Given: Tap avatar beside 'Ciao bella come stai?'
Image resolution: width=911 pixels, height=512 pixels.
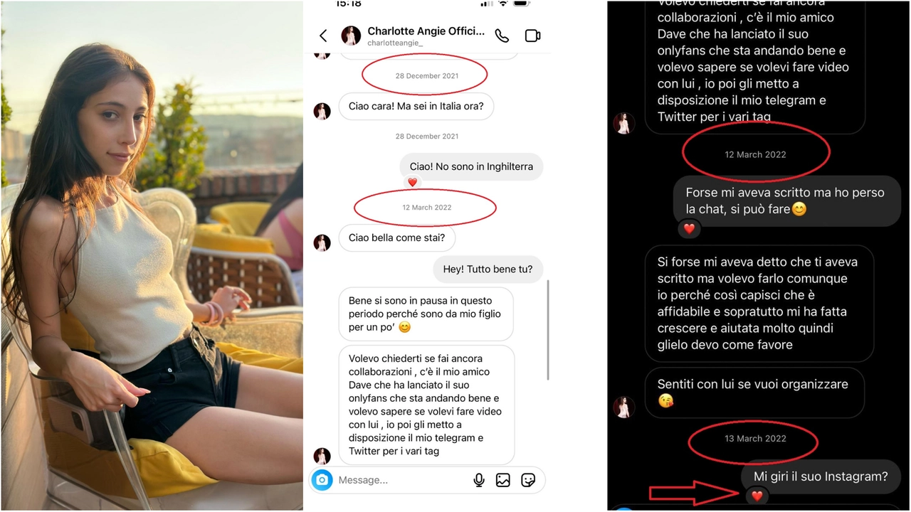Looking at the screenshot, I should pos(322,242).
